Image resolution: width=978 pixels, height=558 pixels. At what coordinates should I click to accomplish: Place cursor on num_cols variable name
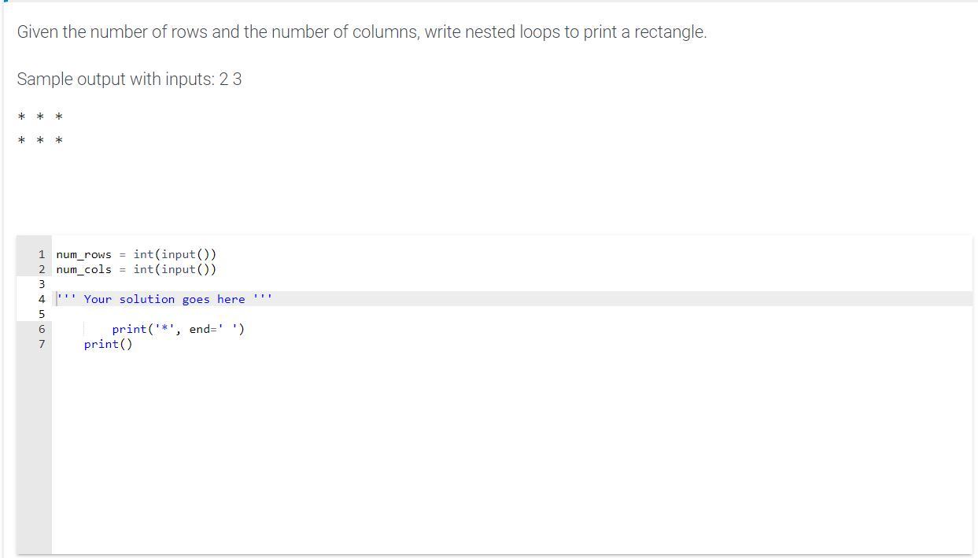click(83, 269)
